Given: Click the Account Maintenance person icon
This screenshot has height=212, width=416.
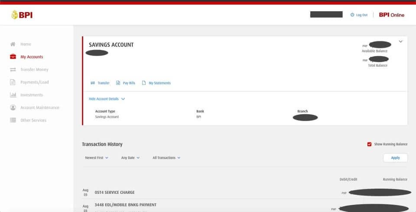Looking at the screenshot, I should coord(13,108).
